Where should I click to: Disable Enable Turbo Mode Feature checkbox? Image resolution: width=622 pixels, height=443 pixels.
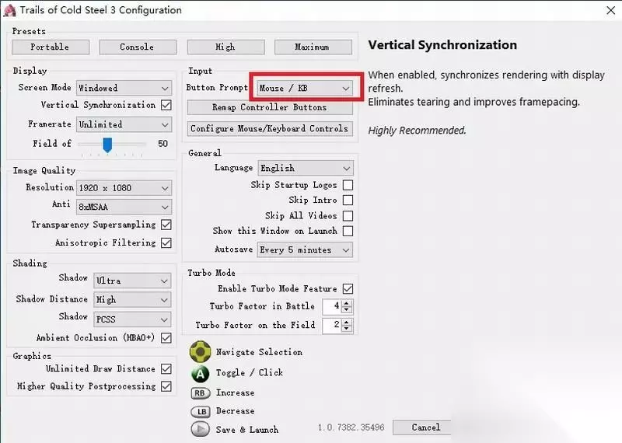click(x=348, y=288)
